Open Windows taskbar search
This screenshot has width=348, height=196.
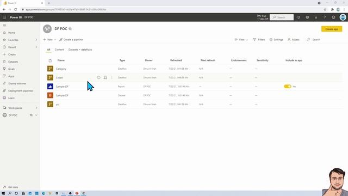coord(10,193)
